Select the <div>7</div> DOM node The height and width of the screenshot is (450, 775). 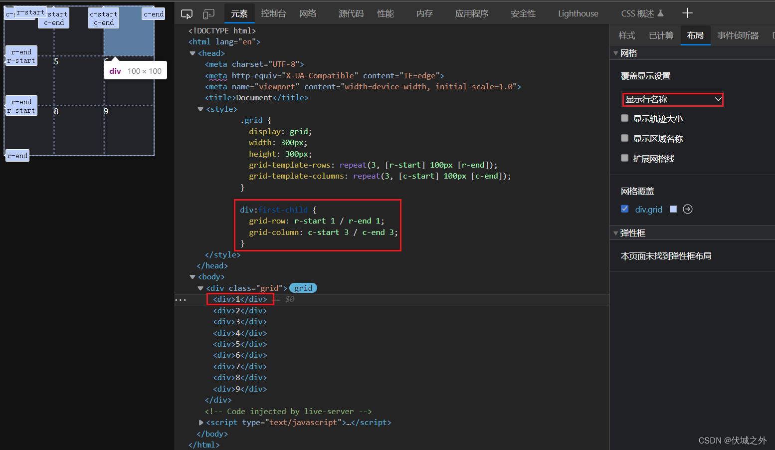[x=240, y=367]
